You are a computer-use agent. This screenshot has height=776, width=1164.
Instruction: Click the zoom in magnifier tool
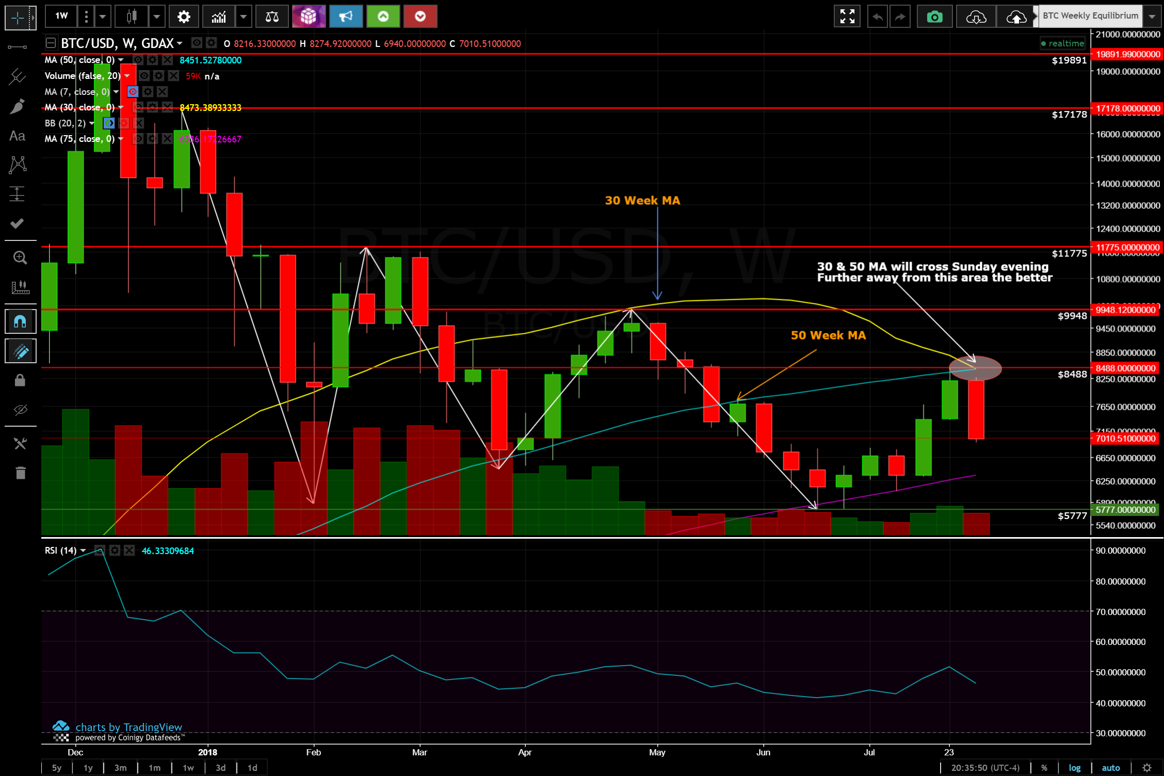(x=20, y=257)
